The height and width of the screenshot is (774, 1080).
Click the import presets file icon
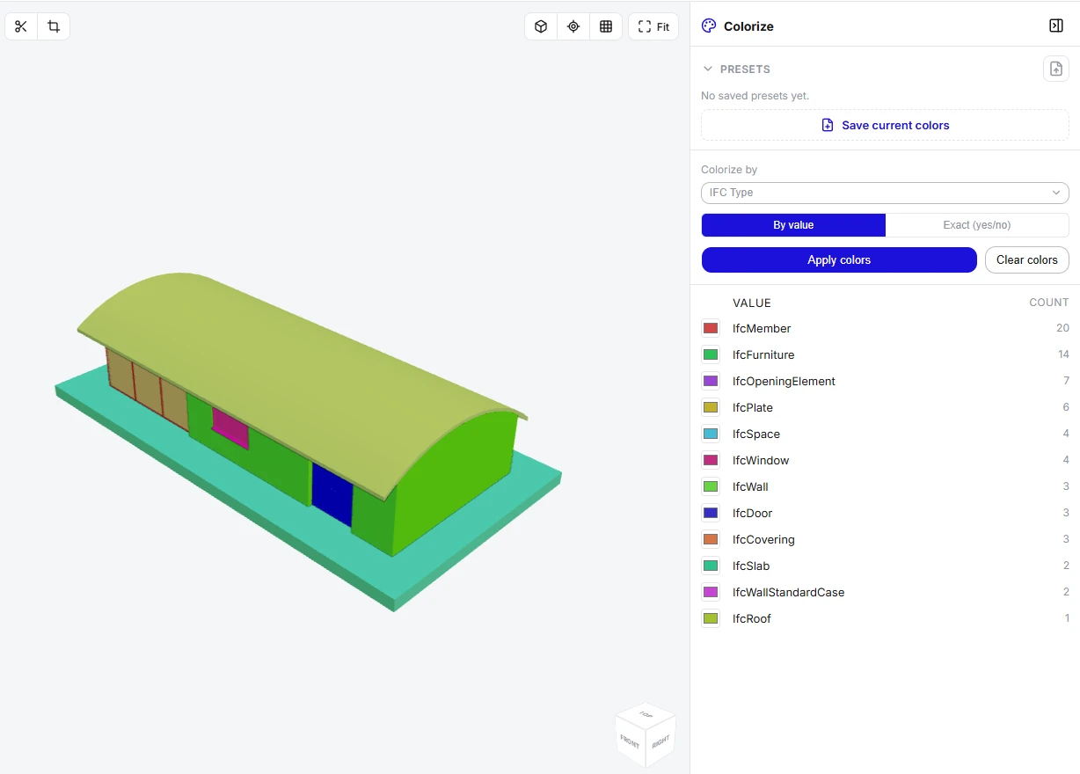pos(1056,69)
